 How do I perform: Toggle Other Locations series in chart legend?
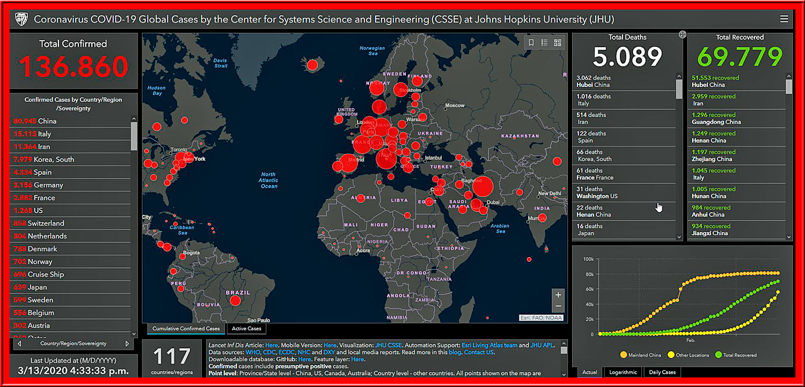pyautogui.click(x=689, y=355)
